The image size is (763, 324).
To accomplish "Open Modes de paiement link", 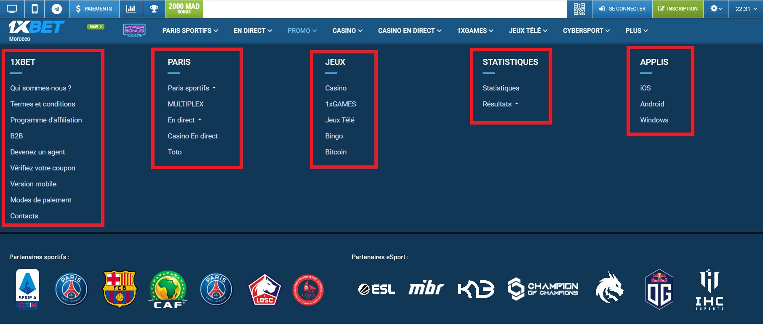I will click(x=41, y=200).
